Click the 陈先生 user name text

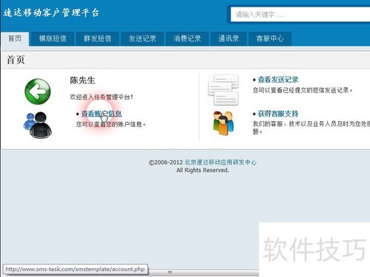click(x=82, y=81)
